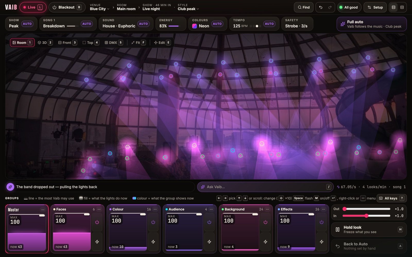Open the Venue Blue City dropdown
This screenshot has height=257, width=412.
(99, 7)
